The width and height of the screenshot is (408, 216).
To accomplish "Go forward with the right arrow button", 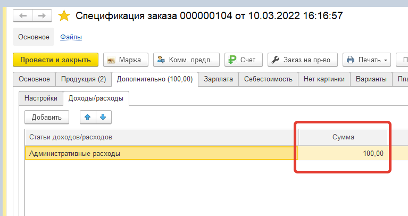I will click(42, 16).
